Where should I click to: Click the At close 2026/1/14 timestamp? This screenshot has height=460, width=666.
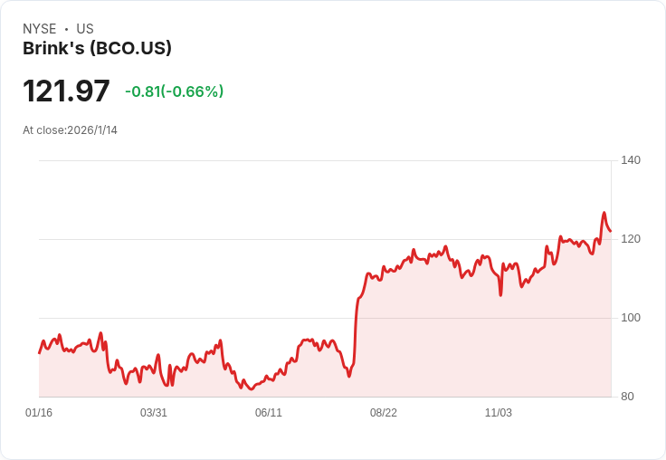(70, 129)
